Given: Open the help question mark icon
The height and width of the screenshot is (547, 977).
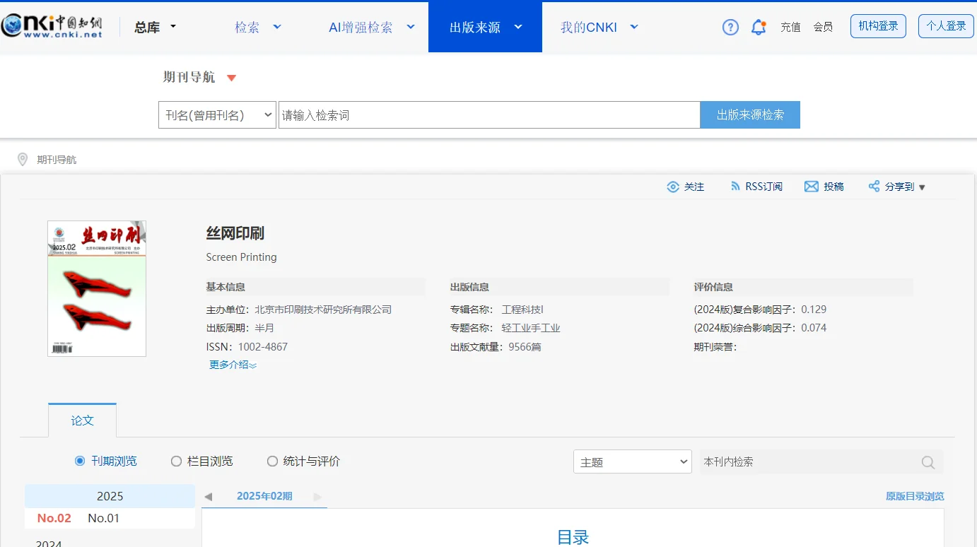Looking at the screenshot, I should point(730,26).
